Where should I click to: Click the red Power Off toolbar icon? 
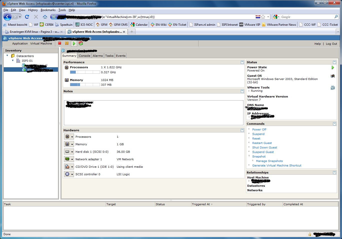(x=60, y=43)
